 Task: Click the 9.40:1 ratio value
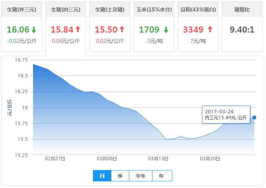pyautogui.click(x=242, y=30)
